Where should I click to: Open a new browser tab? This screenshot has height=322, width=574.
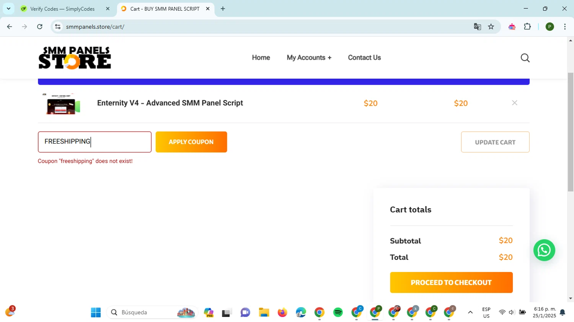tap(223, 8)
